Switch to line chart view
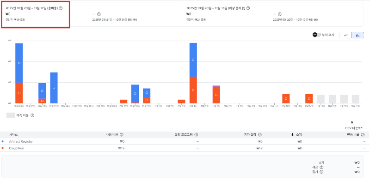The height and width of the screenshot is (180, 370). (x=345, y=35)
